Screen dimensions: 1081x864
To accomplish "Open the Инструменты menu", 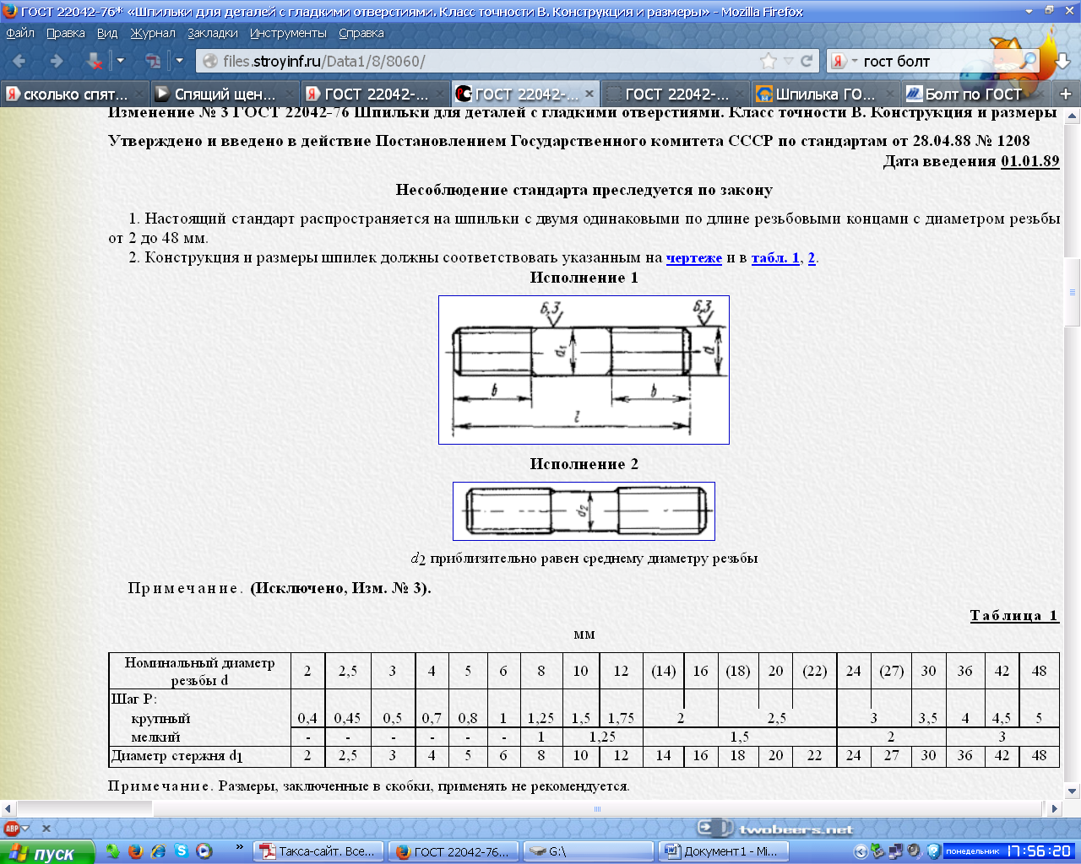I will (288, 33).
